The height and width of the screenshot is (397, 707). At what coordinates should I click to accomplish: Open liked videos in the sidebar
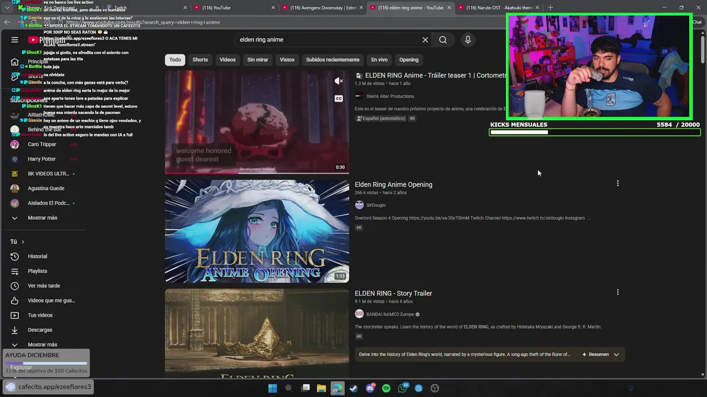pyautogui.click(x=51, y=301)
